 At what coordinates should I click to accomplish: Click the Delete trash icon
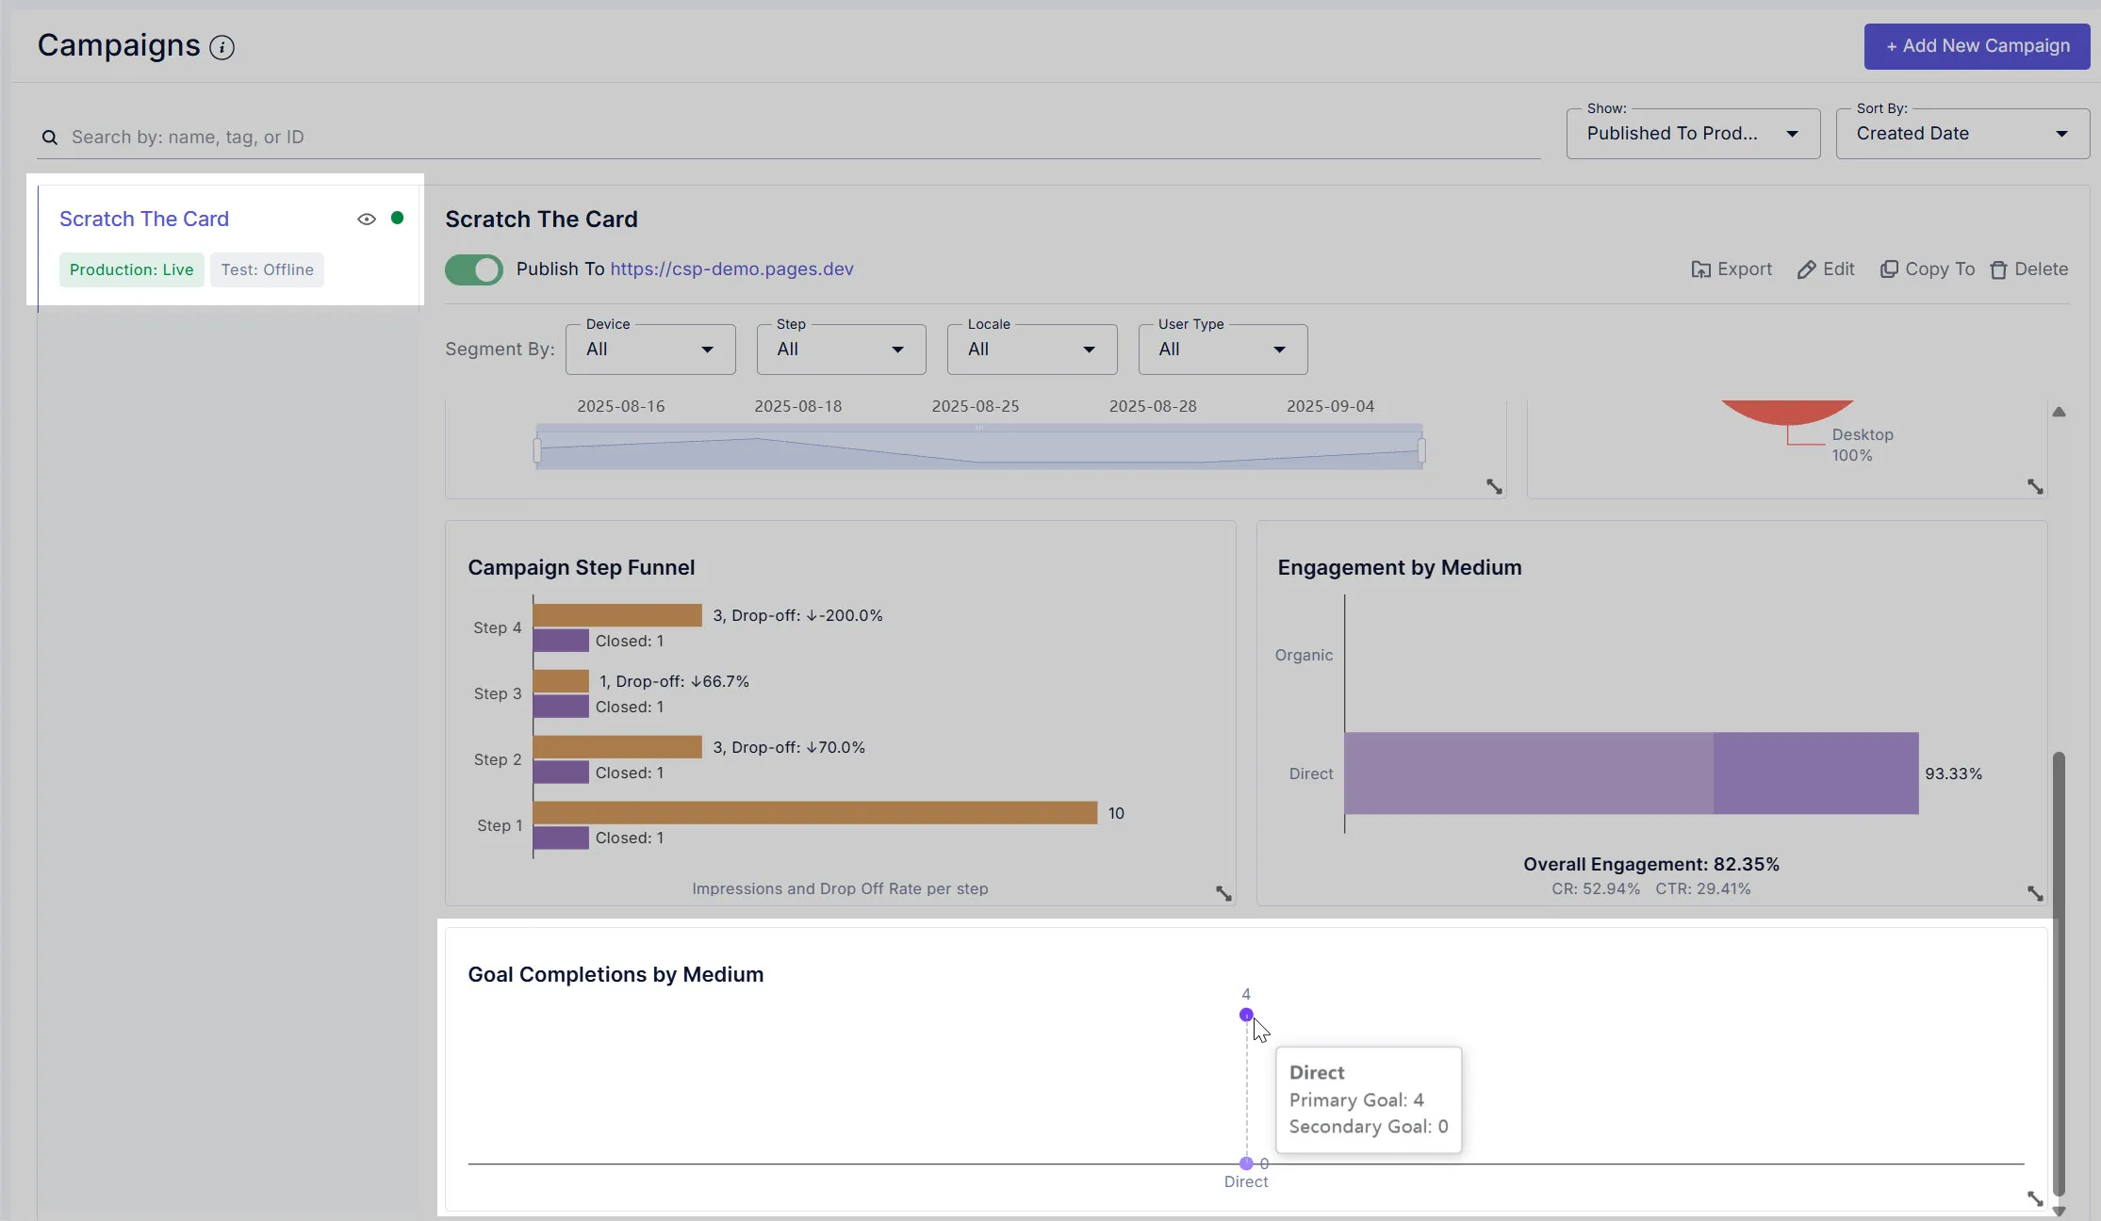coord(1998,269)
